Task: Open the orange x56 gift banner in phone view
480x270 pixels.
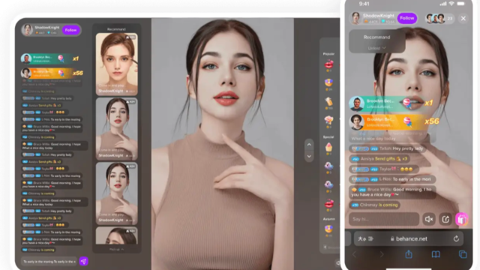Action: [x=395, y=122]
